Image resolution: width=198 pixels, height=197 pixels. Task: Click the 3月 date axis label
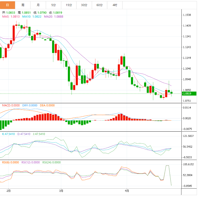(x=61, y=191)
